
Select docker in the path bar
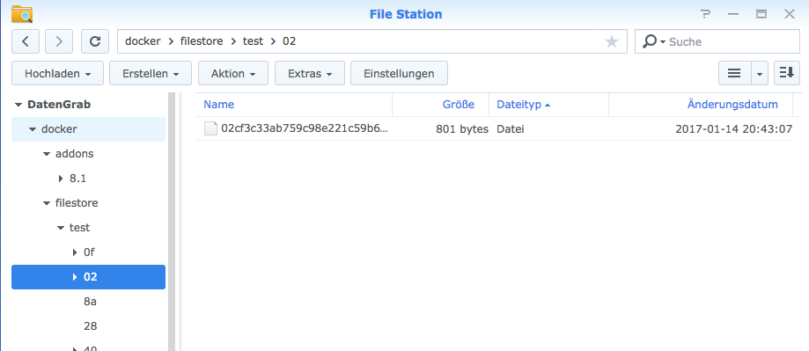(x=143, y=41)
